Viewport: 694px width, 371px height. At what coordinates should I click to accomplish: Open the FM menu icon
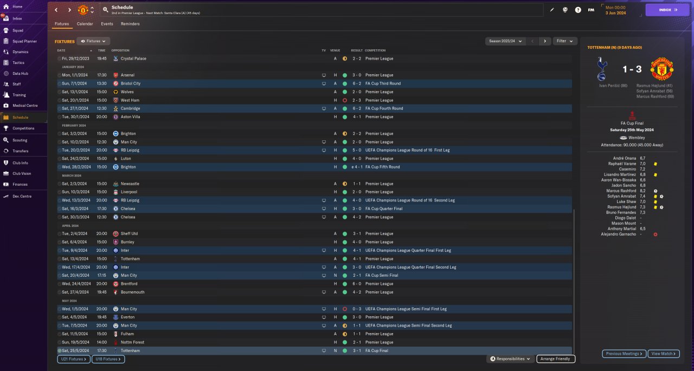click(x=591, y=10)
